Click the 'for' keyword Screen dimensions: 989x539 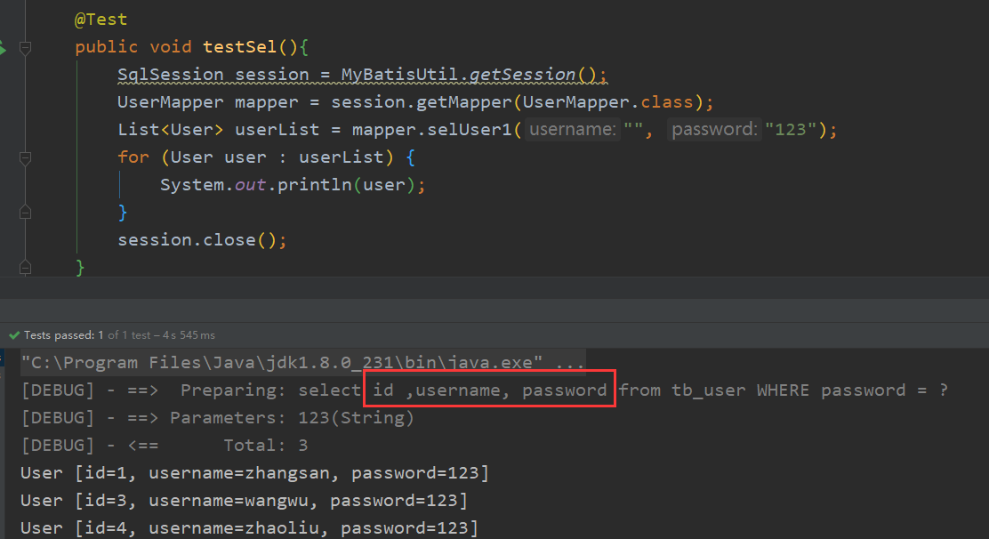click(x=133, y=157)
